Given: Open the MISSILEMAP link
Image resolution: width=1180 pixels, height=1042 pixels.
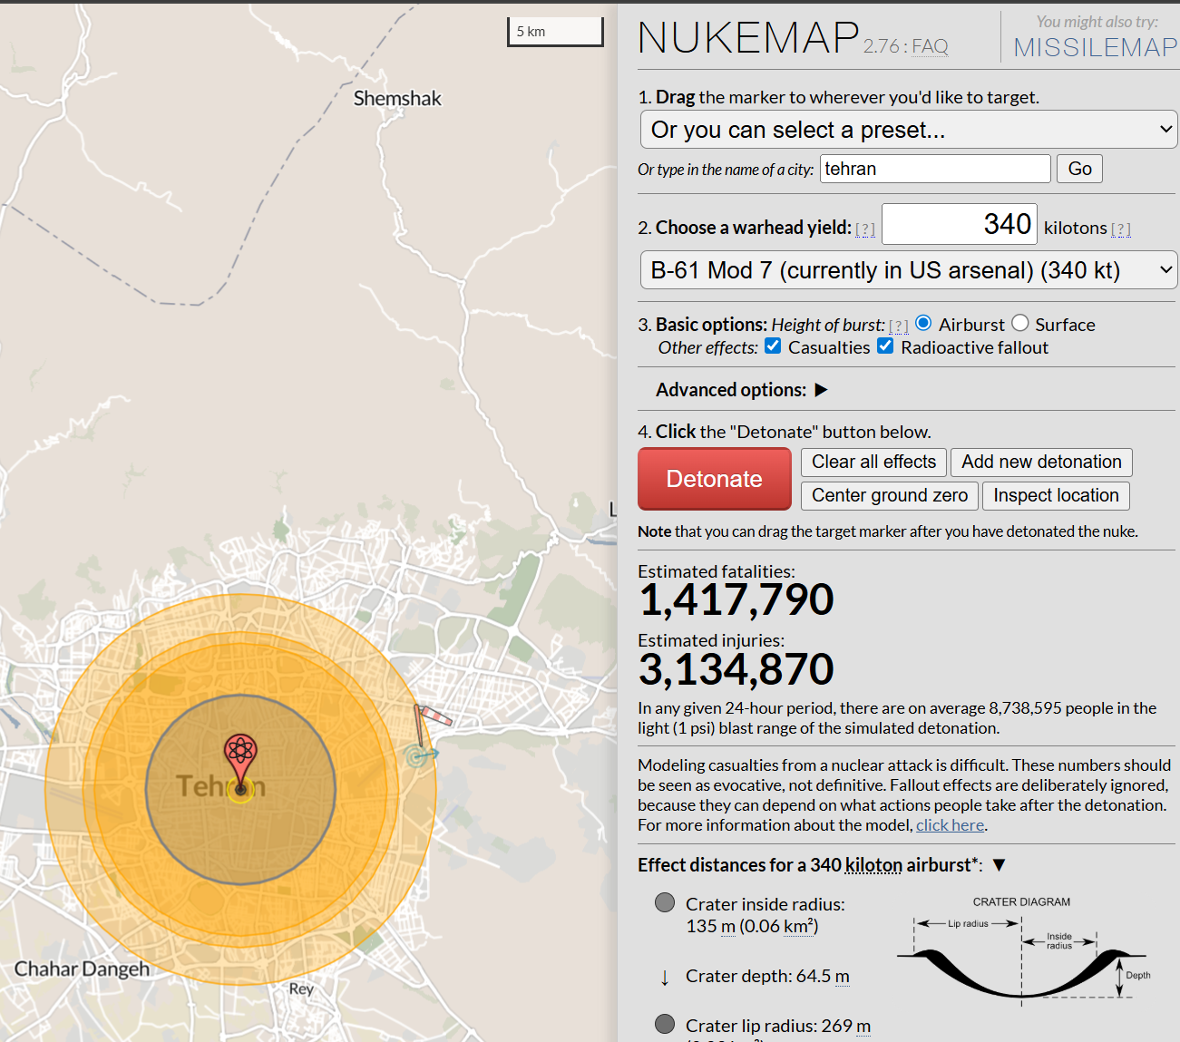Looking at the screenshot, I should 1095,47.
